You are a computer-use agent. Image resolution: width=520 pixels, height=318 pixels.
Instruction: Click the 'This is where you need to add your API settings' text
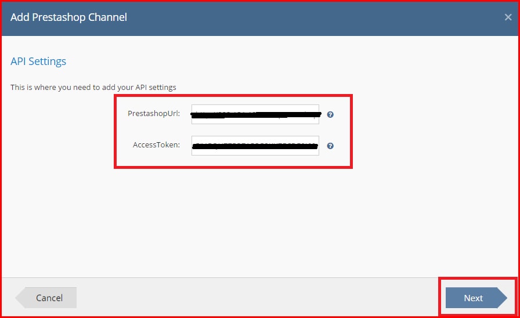(x=93, y=87)
